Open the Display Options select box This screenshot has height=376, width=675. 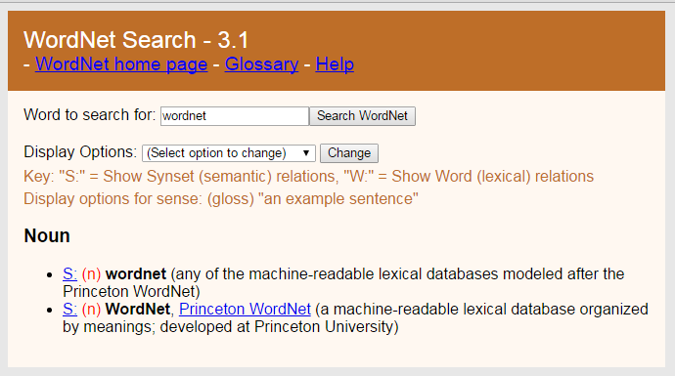click(229, 153)
